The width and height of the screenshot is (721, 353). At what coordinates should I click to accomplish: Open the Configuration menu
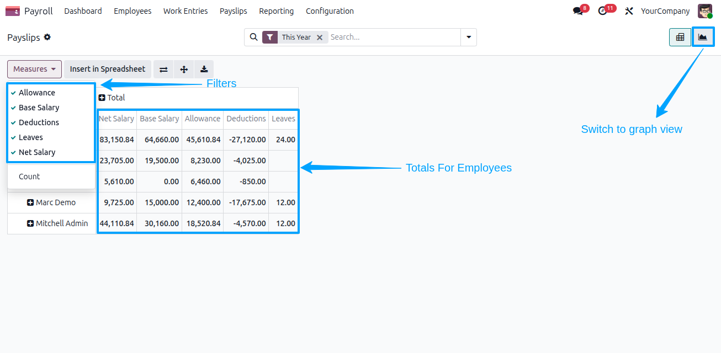330,11
